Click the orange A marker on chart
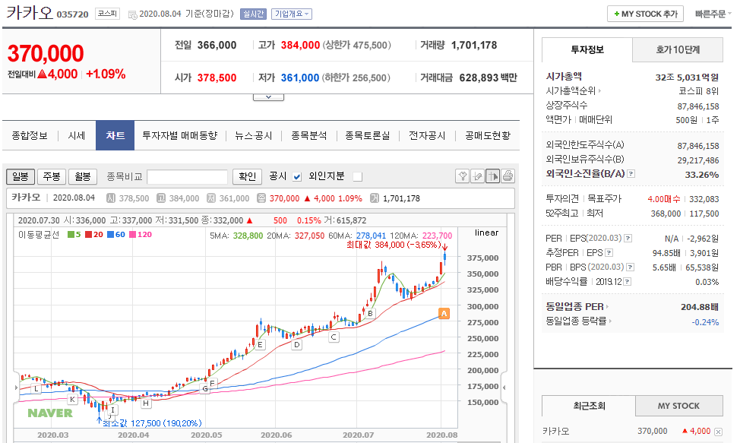The width and height of the screenshot is (740, 443). [x=444, y=313]
